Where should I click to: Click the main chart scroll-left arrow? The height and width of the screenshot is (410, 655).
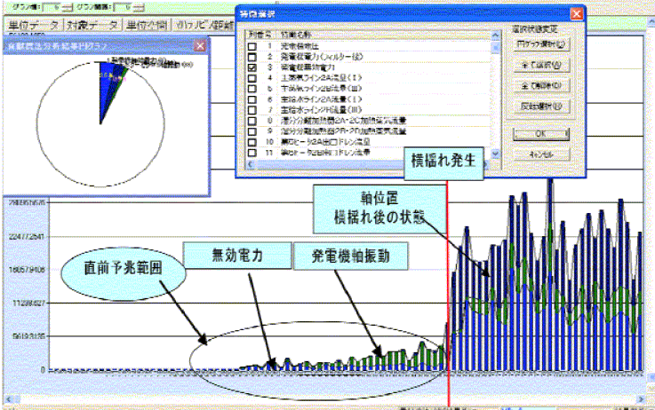(8, 399)
